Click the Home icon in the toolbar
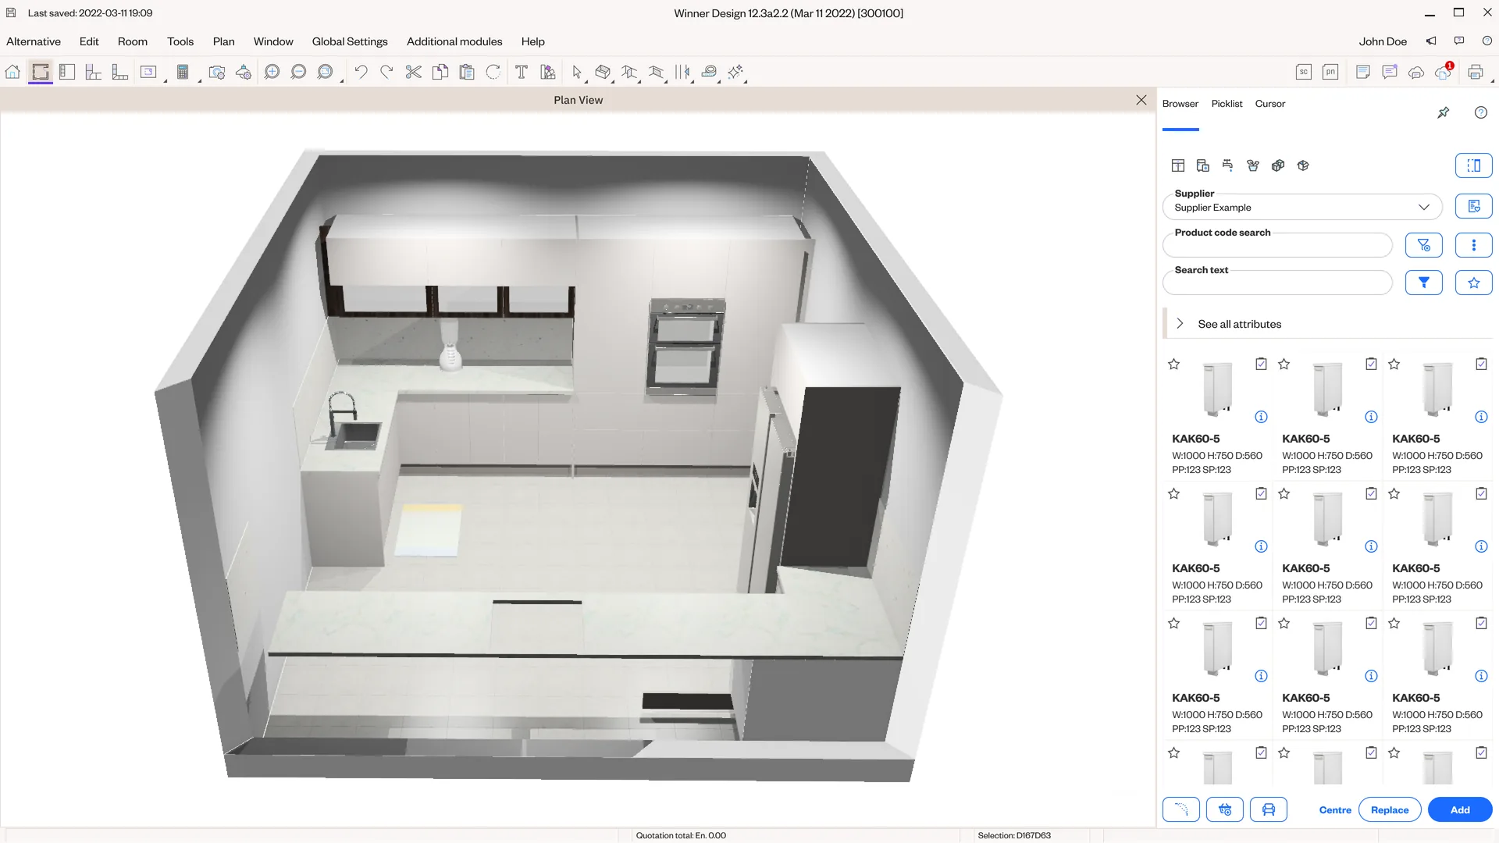This screenshot has width=1499, height=843. (x=12, y=72)
